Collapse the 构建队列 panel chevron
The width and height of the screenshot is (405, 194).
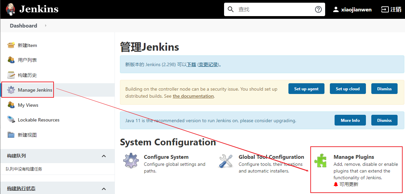click(104, 156)
